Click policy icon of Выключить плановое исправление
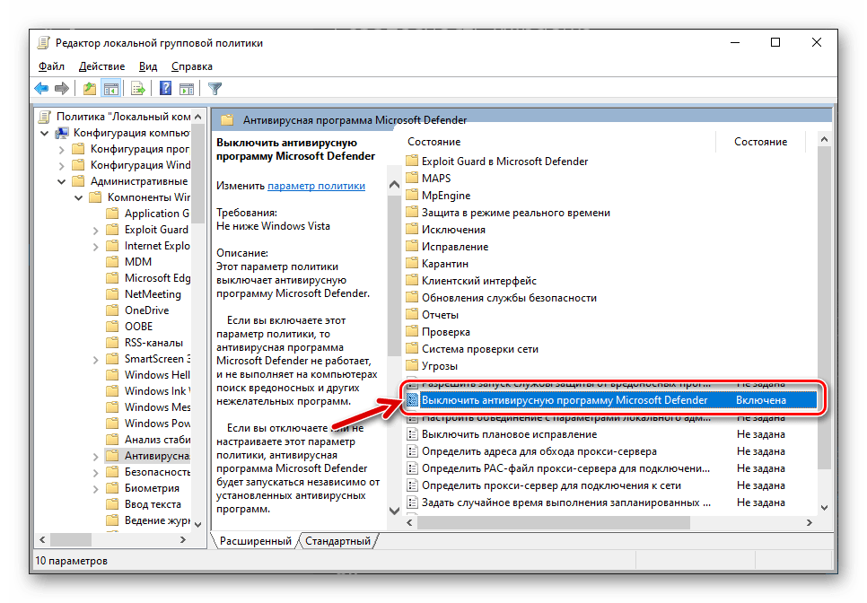867x603 pixels. click(412, 434)
